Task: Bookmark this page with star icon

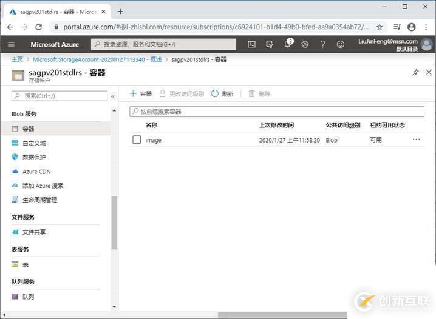Action: [380, 27]
